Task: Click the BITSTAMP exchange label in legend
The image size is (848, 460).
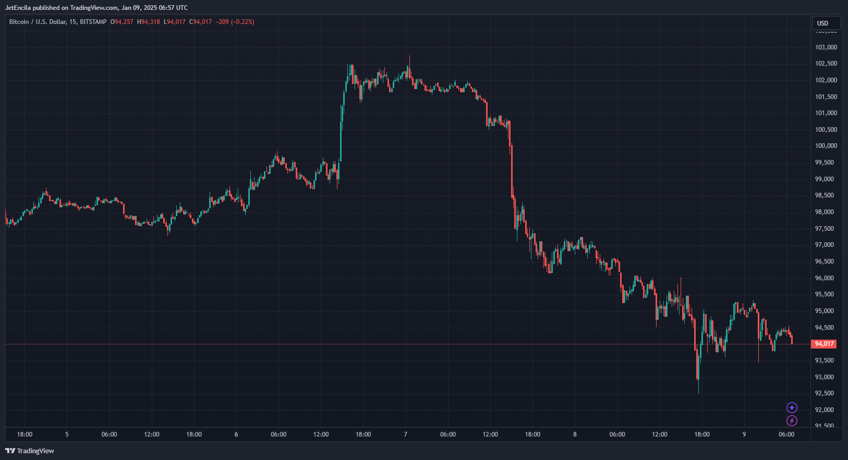Action: [93, 22]
